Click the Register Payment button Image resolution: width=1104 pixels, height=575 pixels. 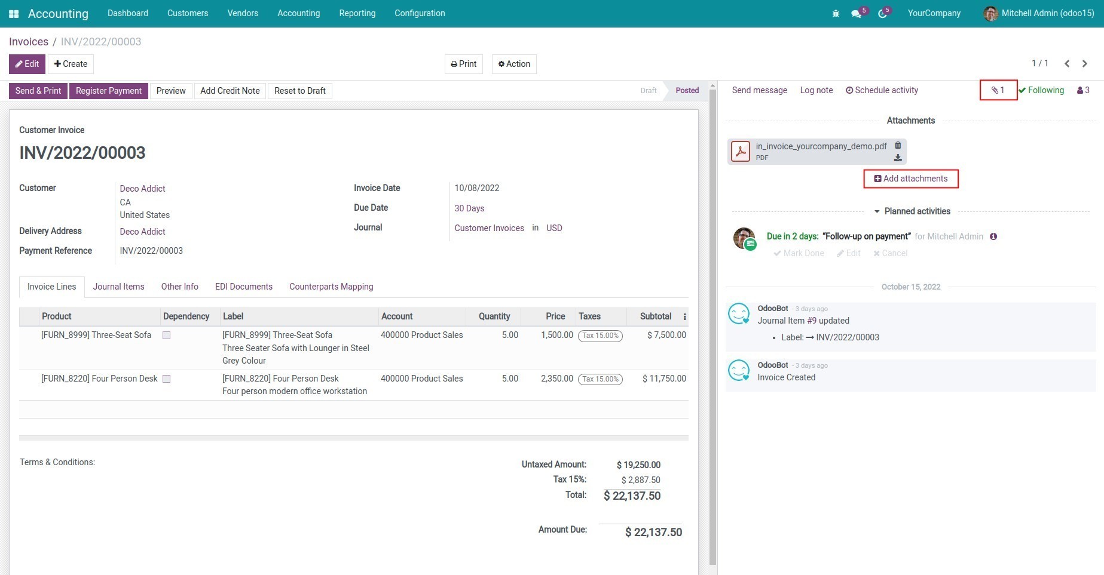(109, 91)
